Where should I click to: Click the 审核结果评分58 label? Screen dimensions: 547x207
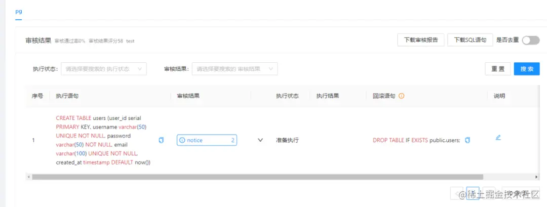(106, 41)
